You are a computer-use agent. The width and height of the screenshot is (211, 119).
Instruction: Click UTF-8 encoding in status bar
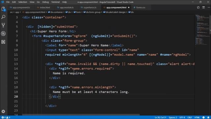tap(182, 118)
